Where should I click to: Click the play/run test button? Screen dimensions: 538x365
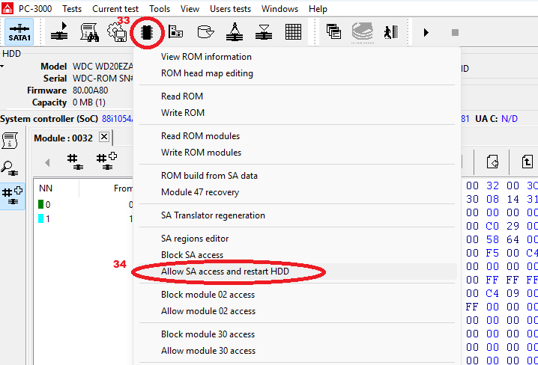426,32
